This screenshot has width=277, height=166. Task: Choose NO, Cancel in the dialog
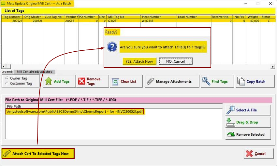coord(175,61)
